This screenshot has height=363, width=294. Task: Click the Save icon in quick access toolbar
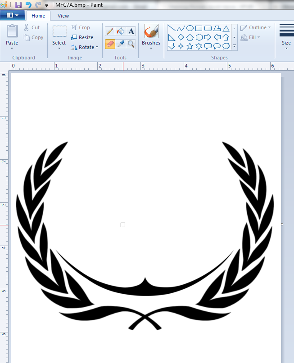coord(18,5)
